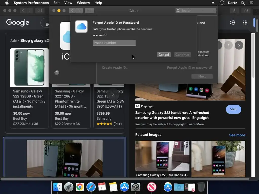
Task: Click the Create Apple ID link
Action: [115, 67]
